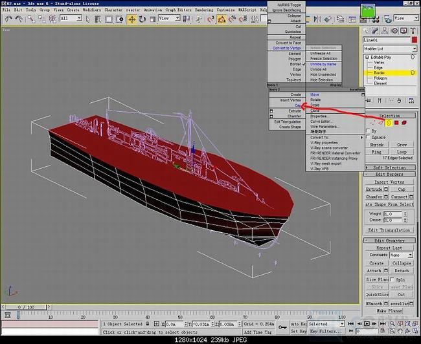421x344 pixels.
Task: Collapse the Edit Geometry rollout
Action: tap(389, 241)
